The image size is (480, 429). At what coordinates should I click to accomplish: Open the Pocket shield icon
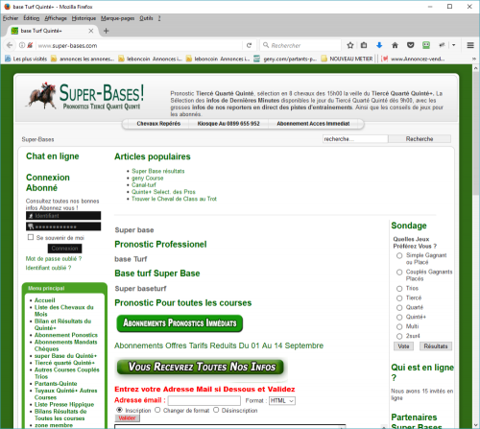pyautogui.click(x=411, y=45)
